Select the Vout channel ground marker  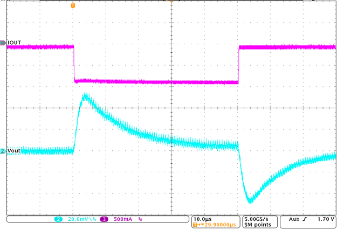[x=3, y=151]
